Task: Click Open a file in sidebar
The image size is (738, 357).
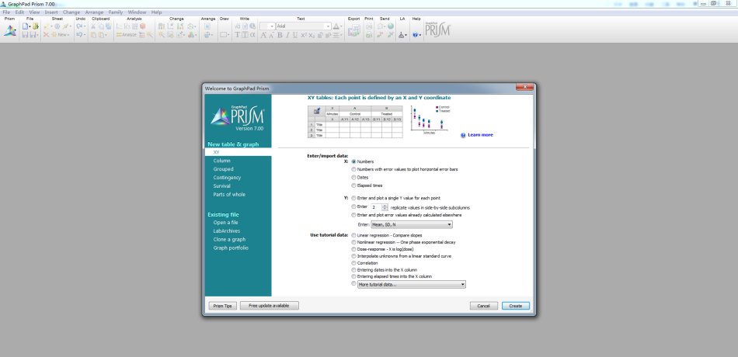Action: (225, 223)
